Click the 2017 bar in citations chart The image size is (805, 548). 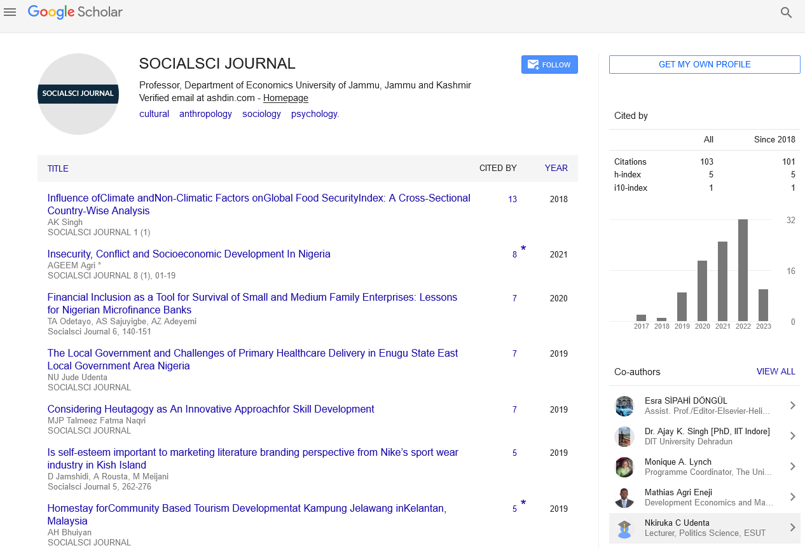click(641, 318)
